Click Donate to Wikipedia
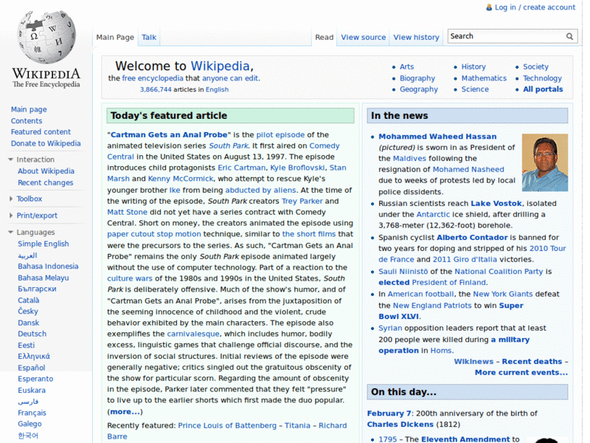The width and height of the screenshot is (590, 443). tap(46, 143)
